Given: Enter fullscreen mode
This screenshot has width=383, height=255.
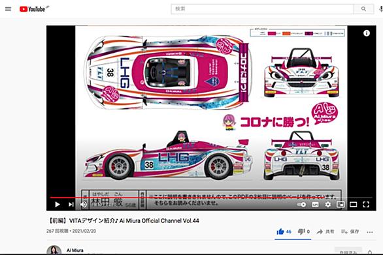Looking at the screenshot, I should 366,205.
